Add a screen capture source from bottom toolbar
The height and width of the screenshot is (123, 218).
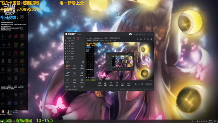[99, 84]
